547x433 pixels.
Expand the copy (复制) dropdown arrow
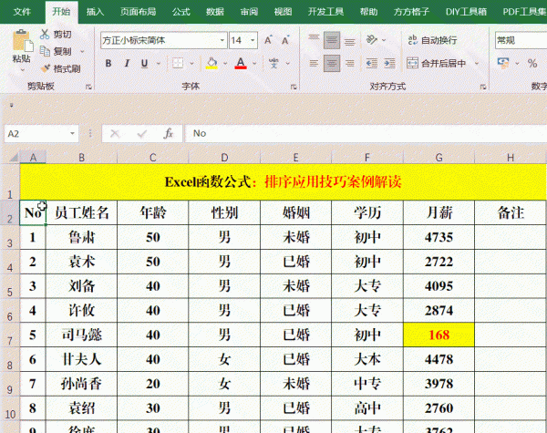[82, 52]
